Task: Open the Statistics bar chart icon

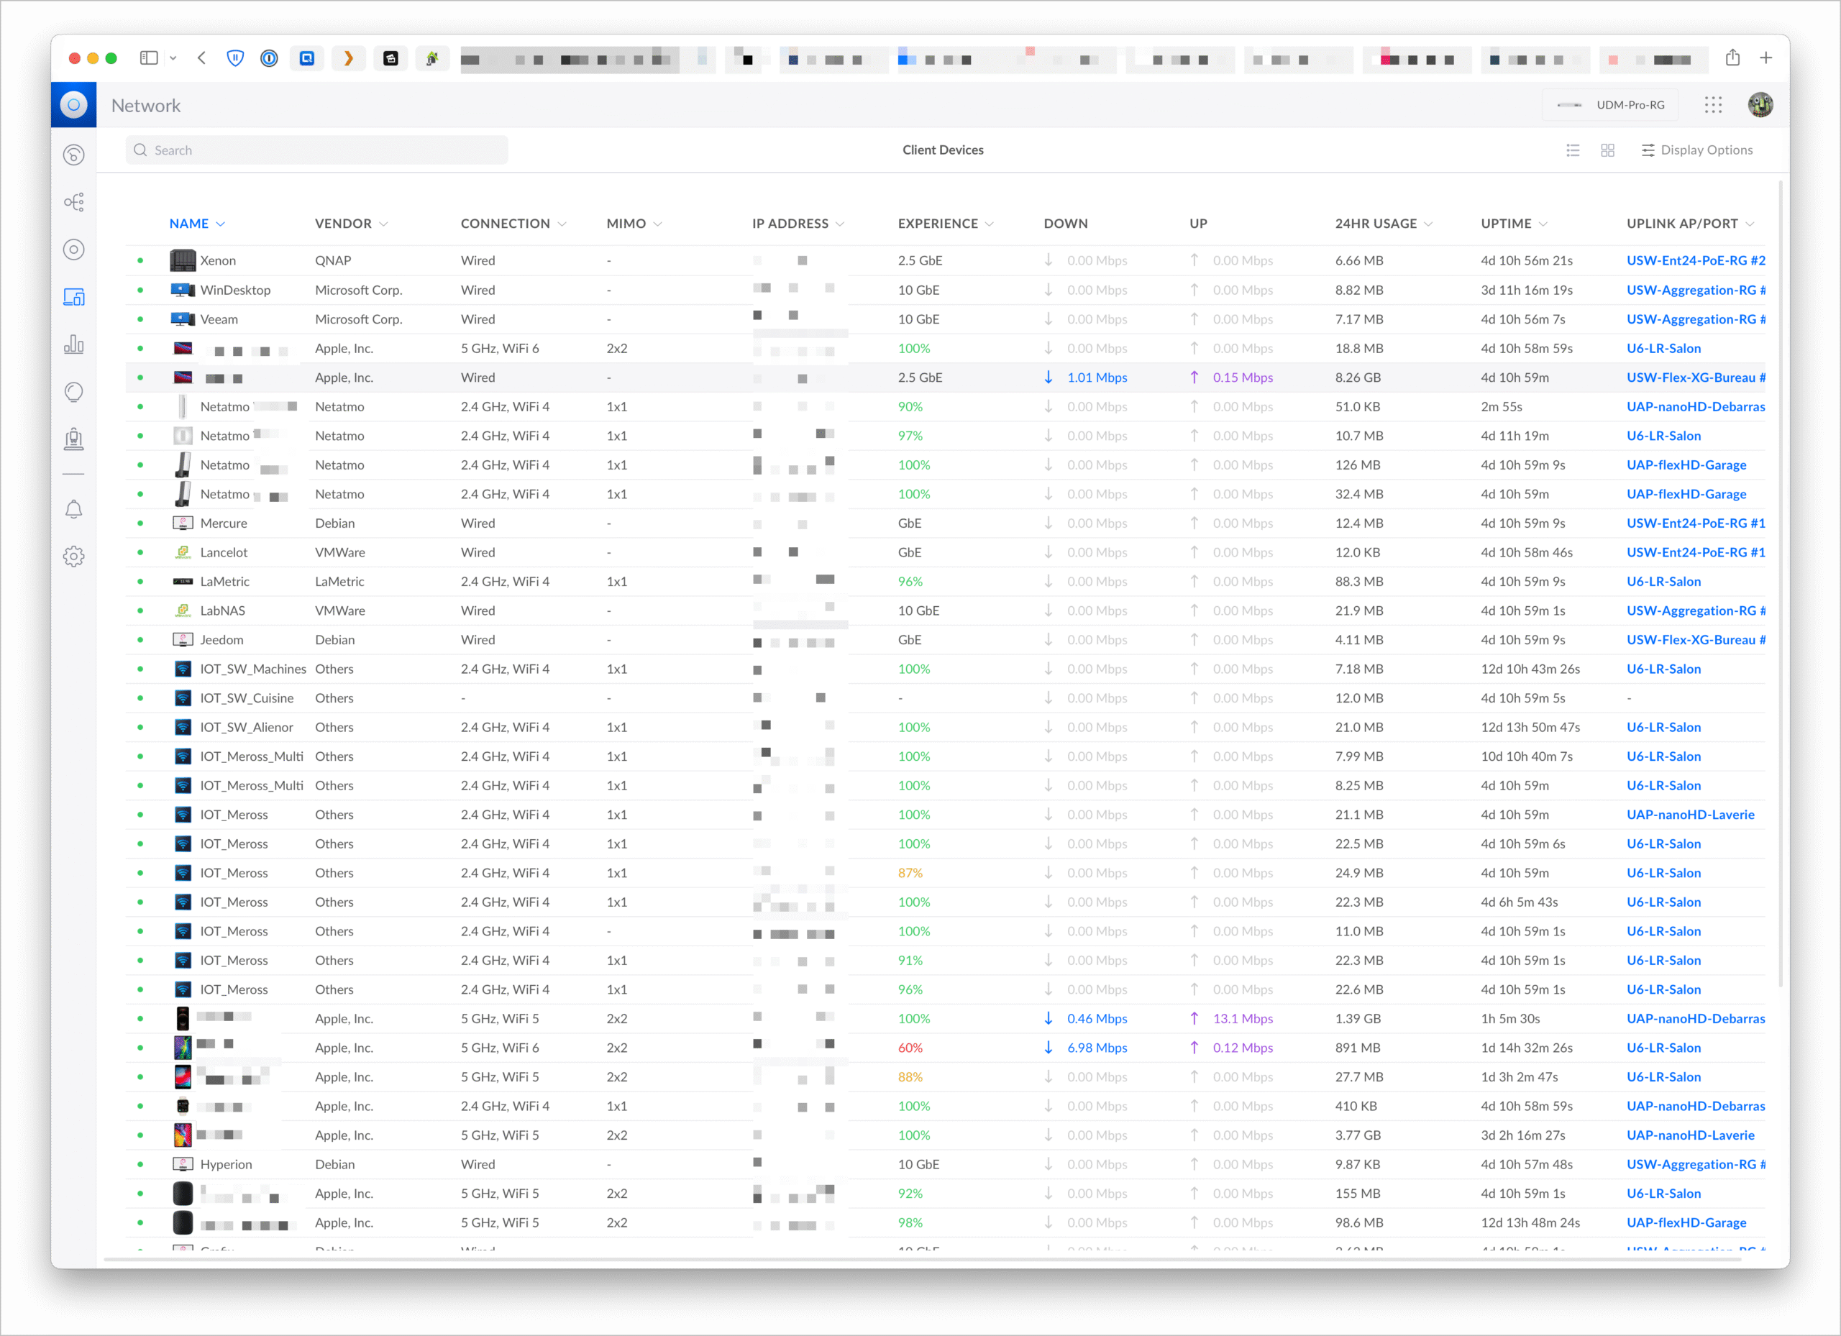Action: click(74, 344)
